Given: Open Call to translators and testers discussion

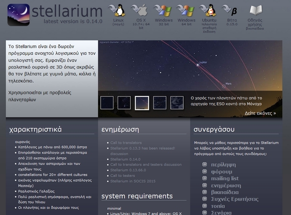Looking at the screenshot, I should click(146, 165).
